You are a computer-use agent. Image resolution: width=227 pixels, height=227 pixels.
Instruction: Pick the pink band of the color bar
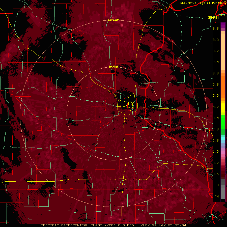pyautogui.click(x=223, y=153)
